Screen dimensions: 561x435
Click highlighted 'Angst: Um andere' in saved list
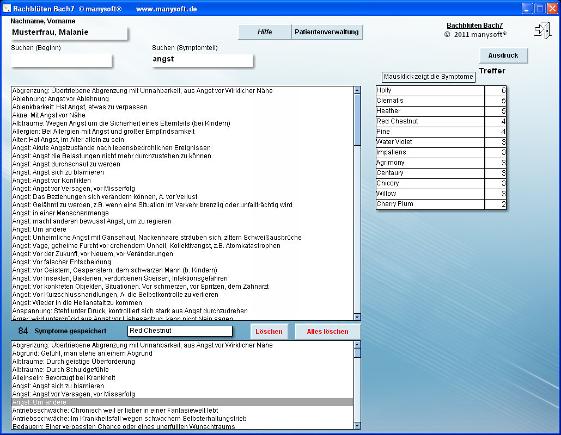click(182, 402)
